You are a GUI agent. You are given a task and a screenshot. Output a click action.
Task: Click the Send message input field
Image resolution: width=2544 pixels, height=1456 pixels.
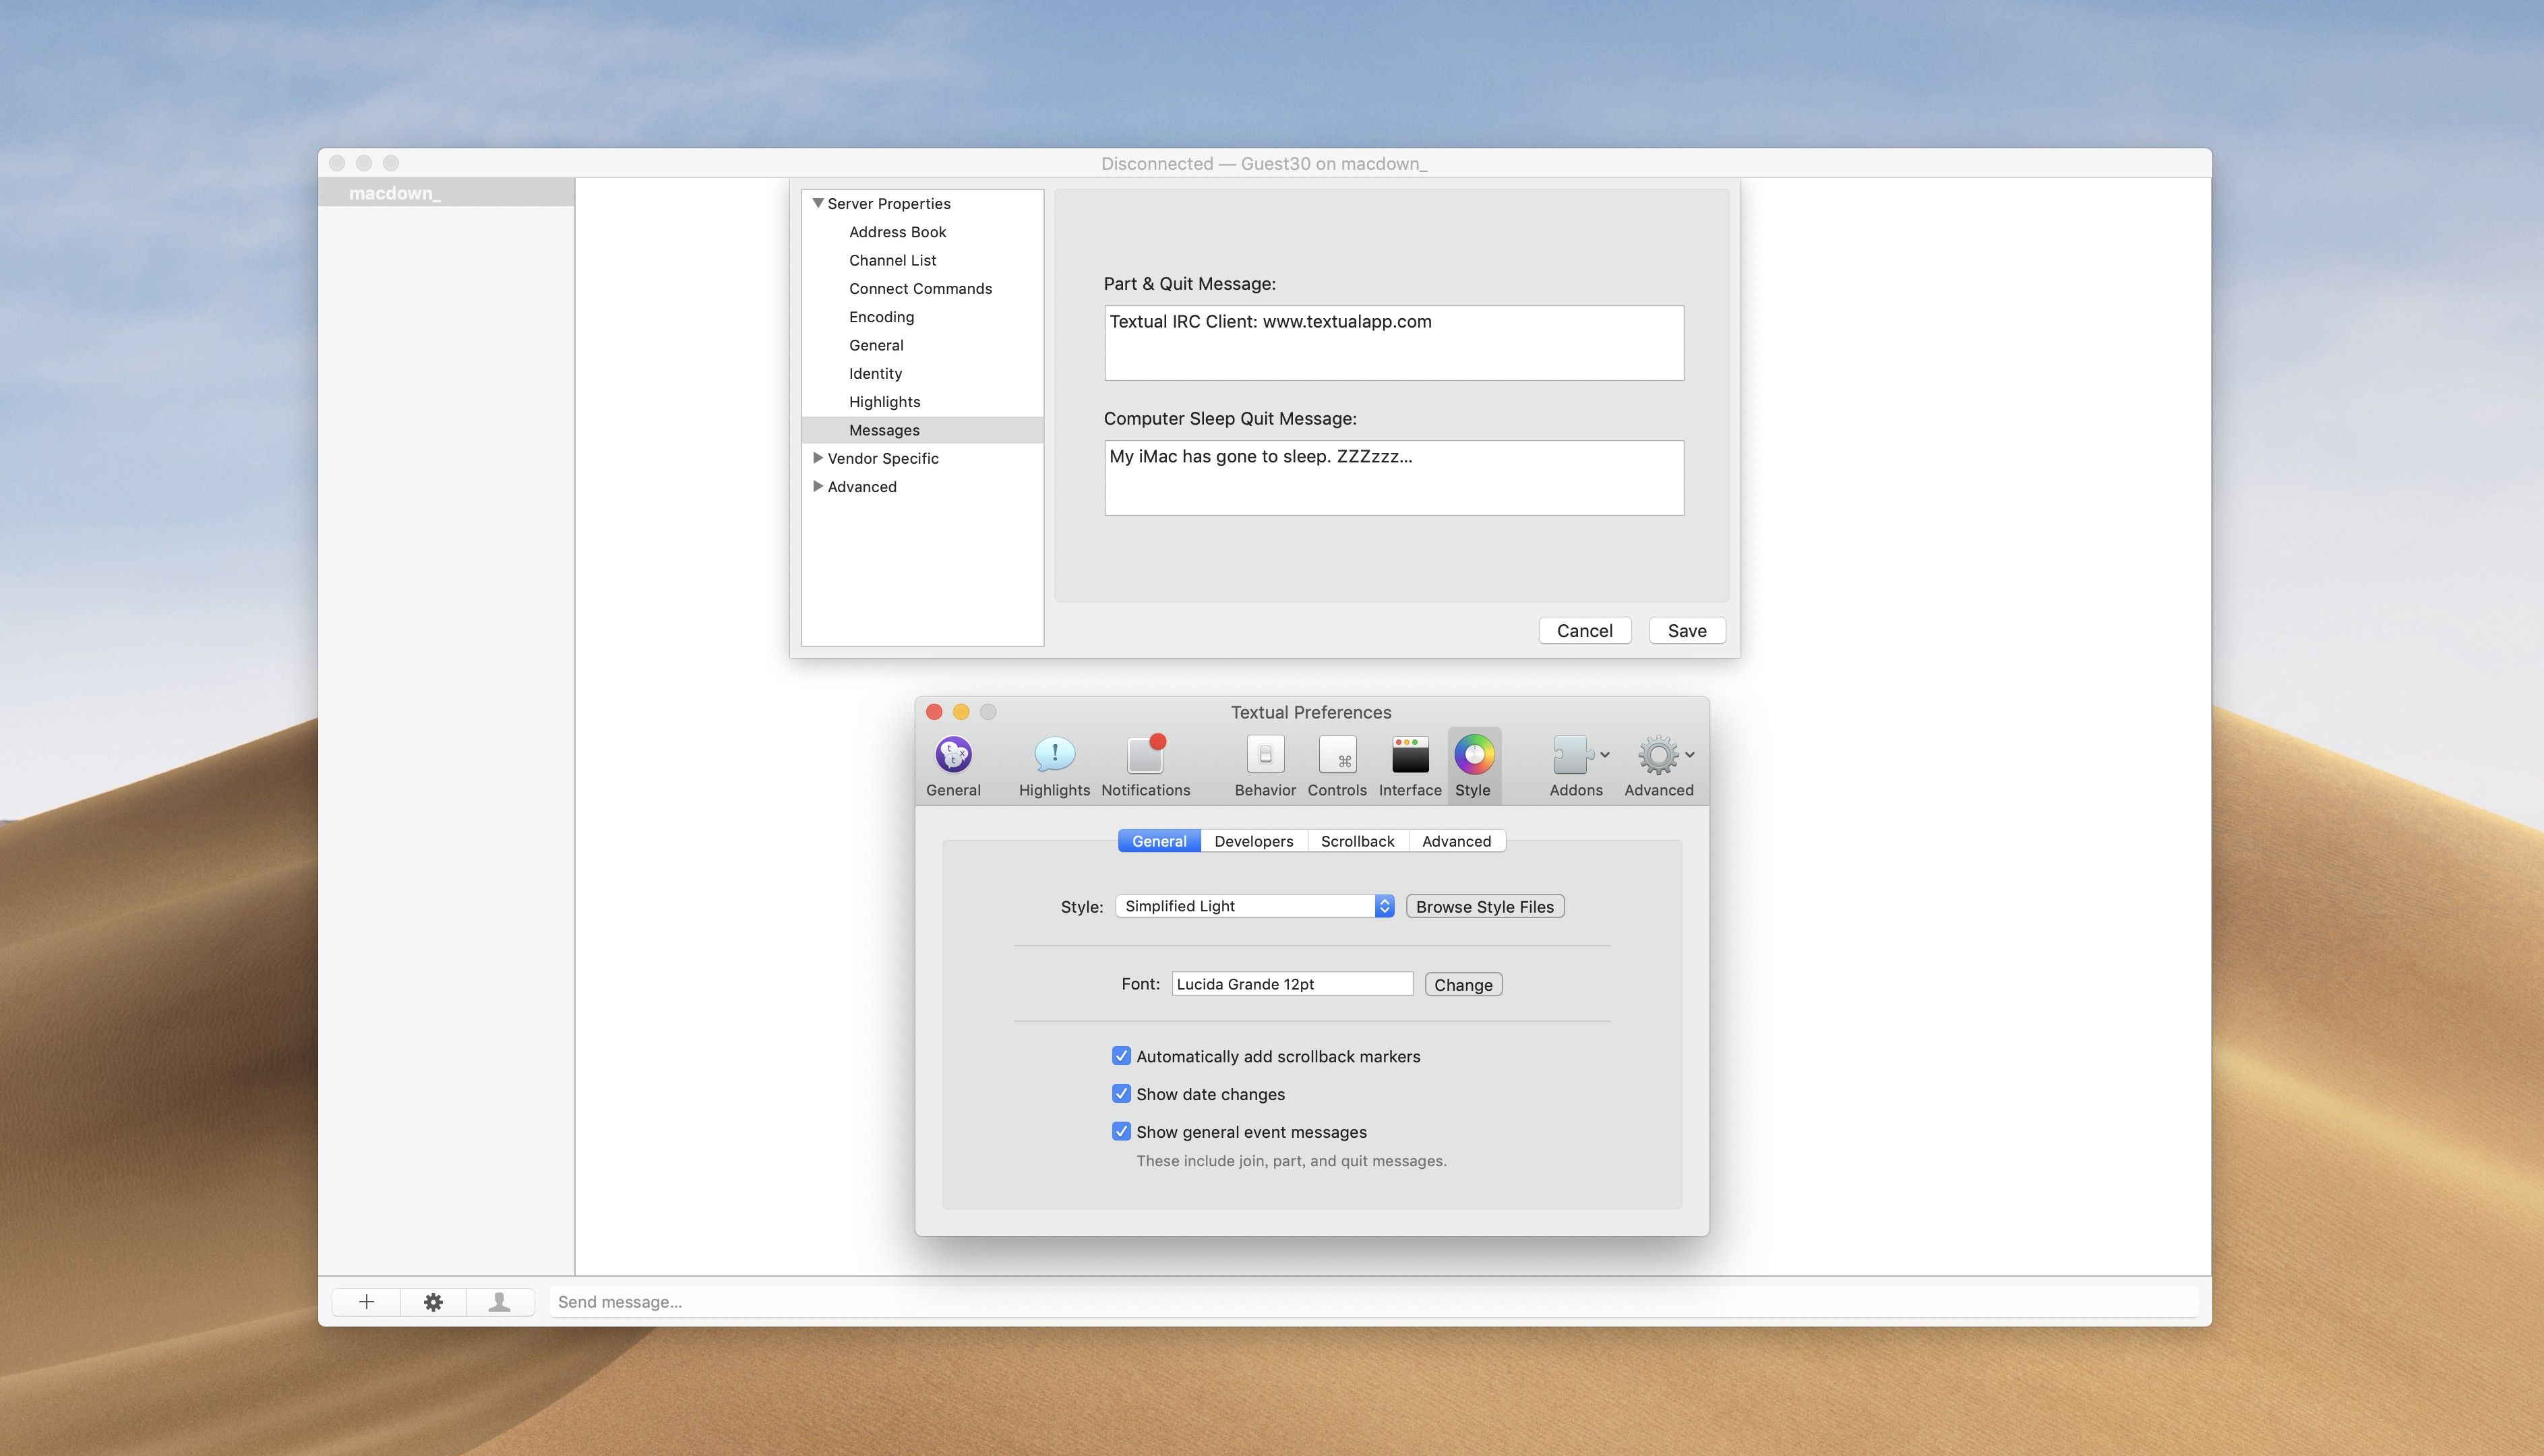click(x=1375, y=1301)
